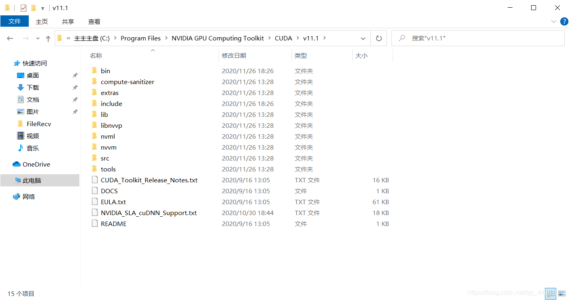
Task: Select the nvvm folder icon
Action: 94,147
